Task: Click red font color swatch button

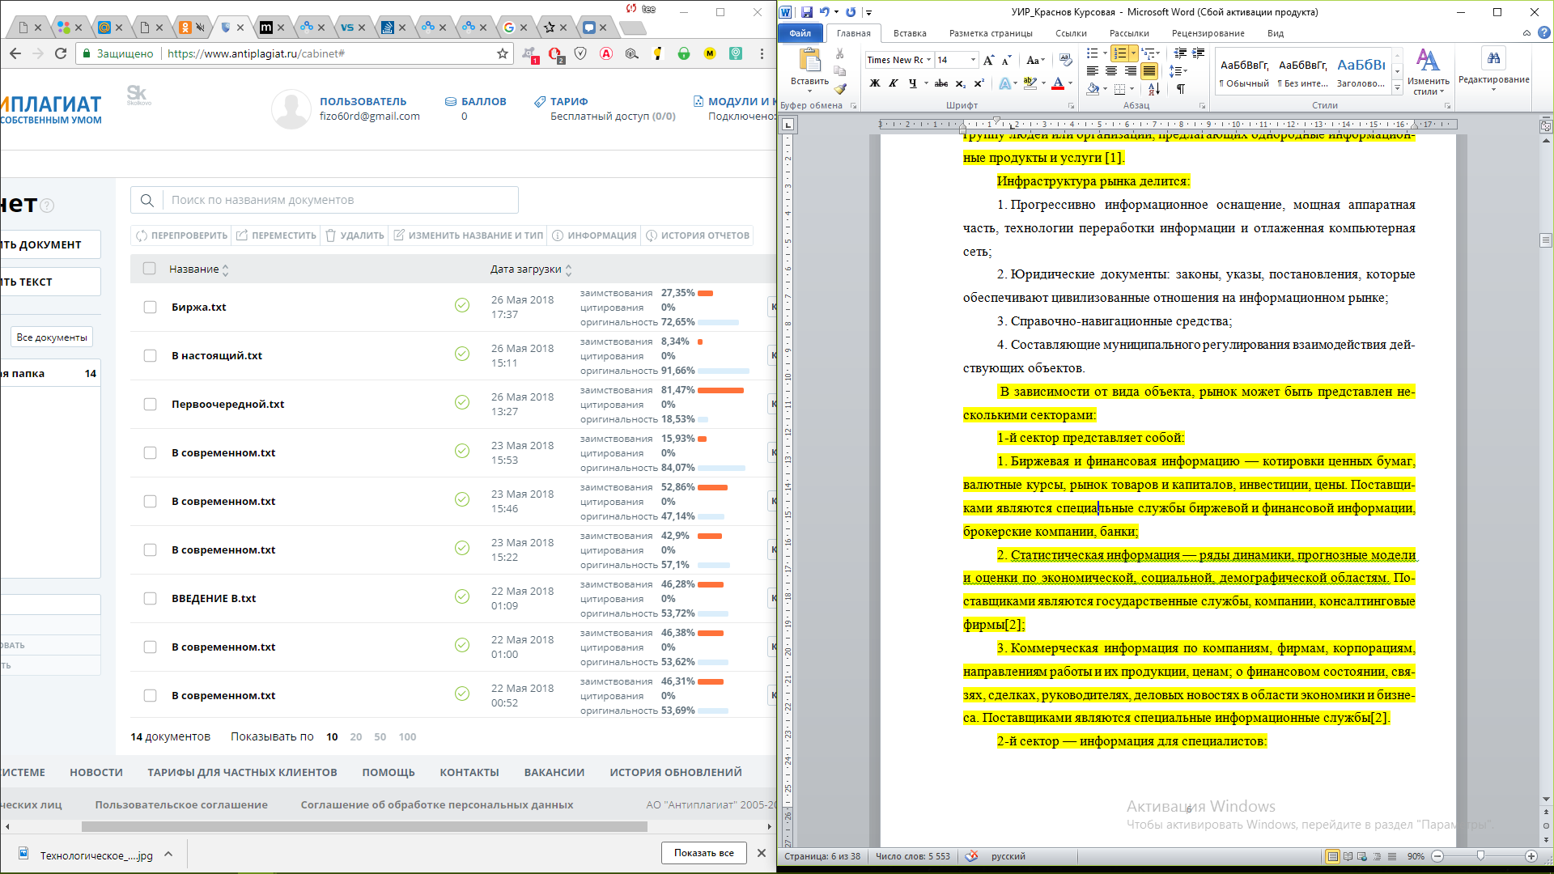Action: (1057, 83)
